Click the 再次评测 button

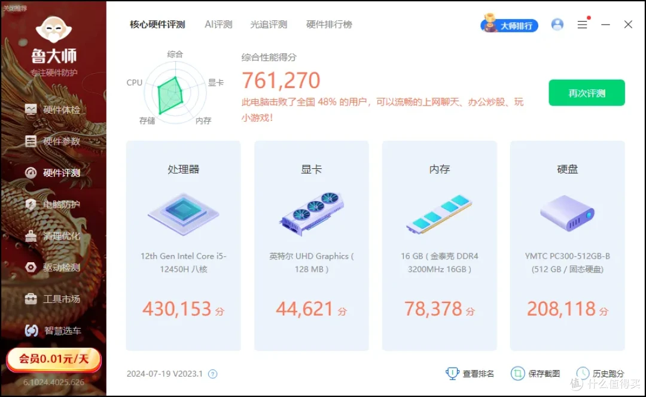click(587, 93)
